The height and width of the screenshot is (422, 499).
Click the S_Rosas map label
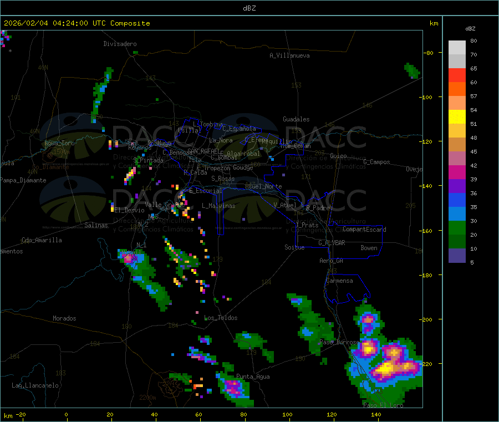pyautogui.click(x=223, y=179)
